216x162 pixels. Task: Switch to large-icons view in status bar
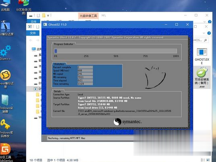pyautogui.click(x=208, y=160)
